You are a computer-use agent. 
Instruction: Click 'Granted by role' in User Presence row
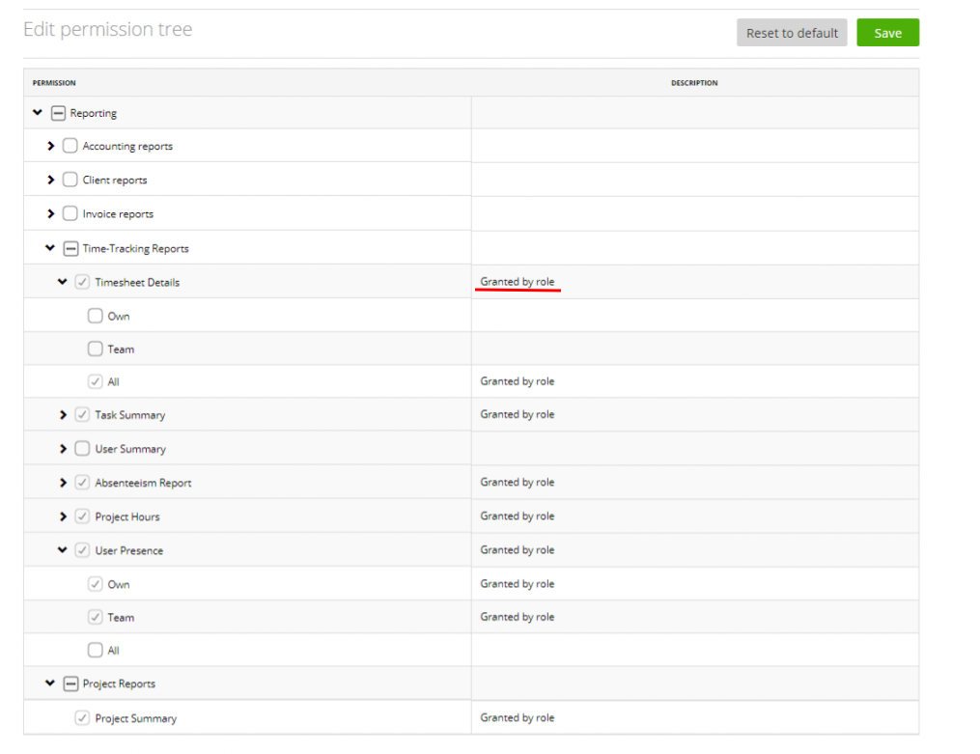click(518, 549)
